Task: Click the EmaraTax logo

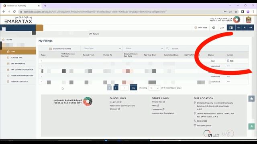Action: (18, 20)
